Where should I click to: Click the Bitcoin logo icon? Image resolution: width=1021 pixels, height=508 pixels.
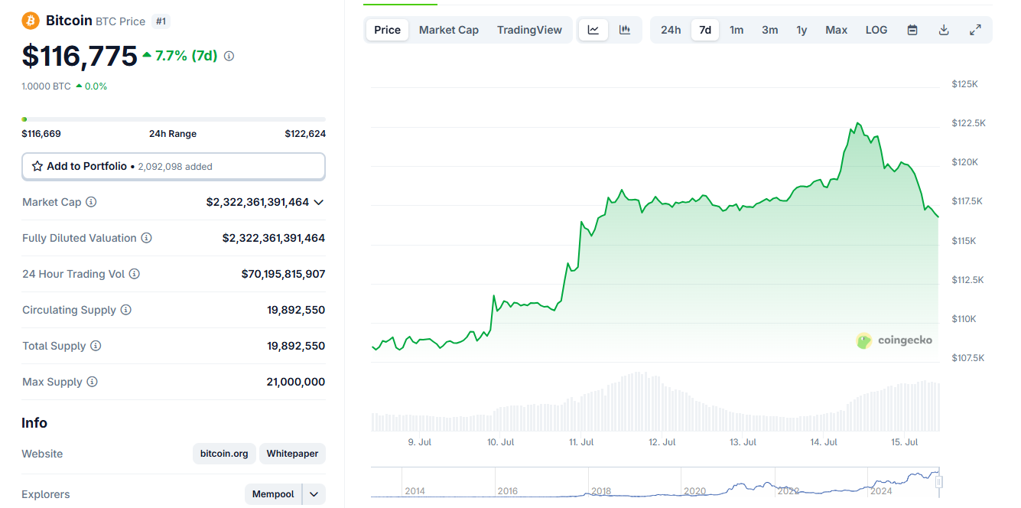point(31,21)
